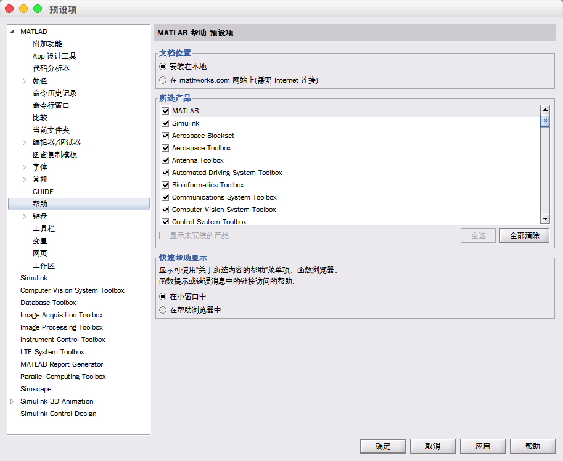Expand the 键盘 tree node
The image size is (563, 461).
pyautogui.click(x=24, y=217)
